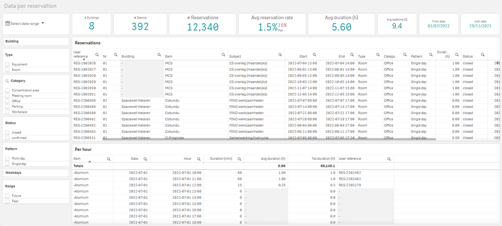Select the Meeting room category checkbox

[x=7, y=96]
